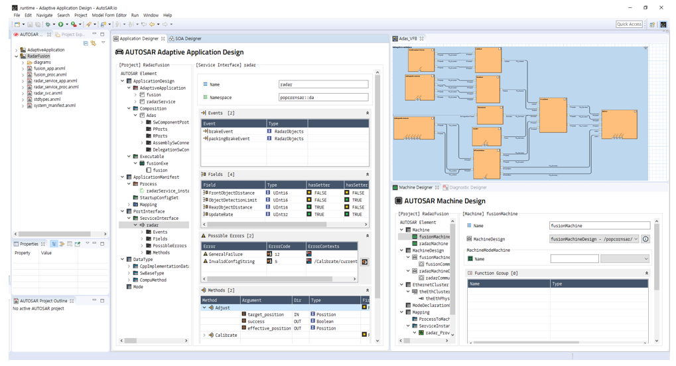Click info button next to MachineDesign combo
The image size is (676, 366).
[645, 239]
